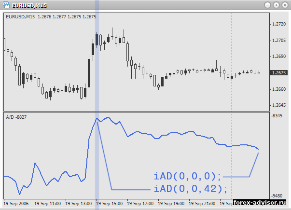The height and width of the screenshot is (210, 291).
Task: Click the '19 Sep 17:00' time axis label
Action: (x=140, y=204)
